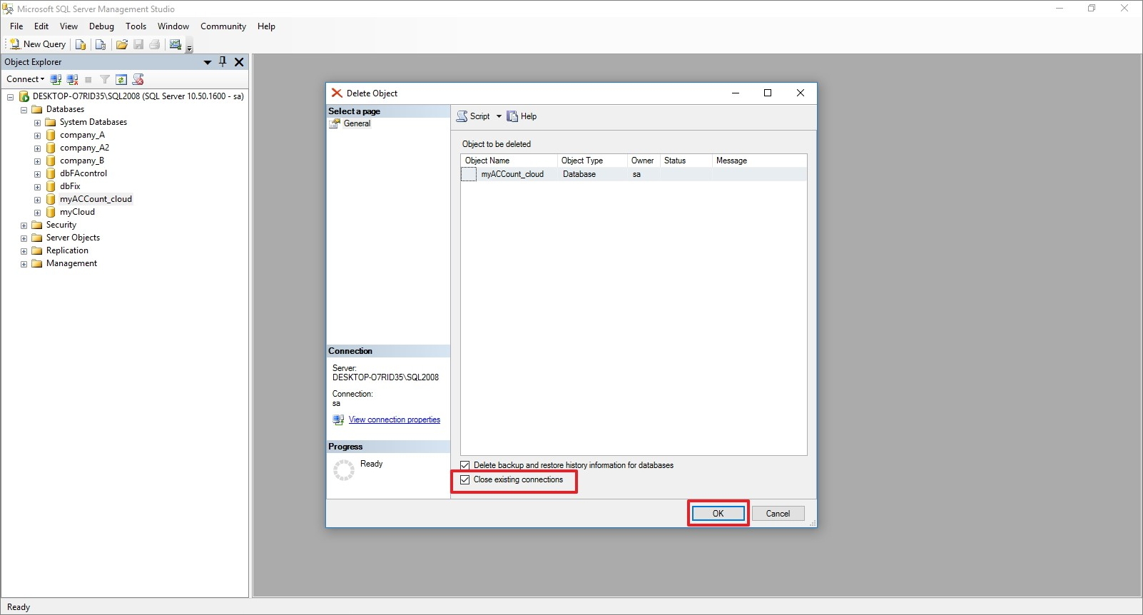Uncheck Delete backup and restore history information
The height and width of the screenshot is (615, 1143).
pos(465,465)
